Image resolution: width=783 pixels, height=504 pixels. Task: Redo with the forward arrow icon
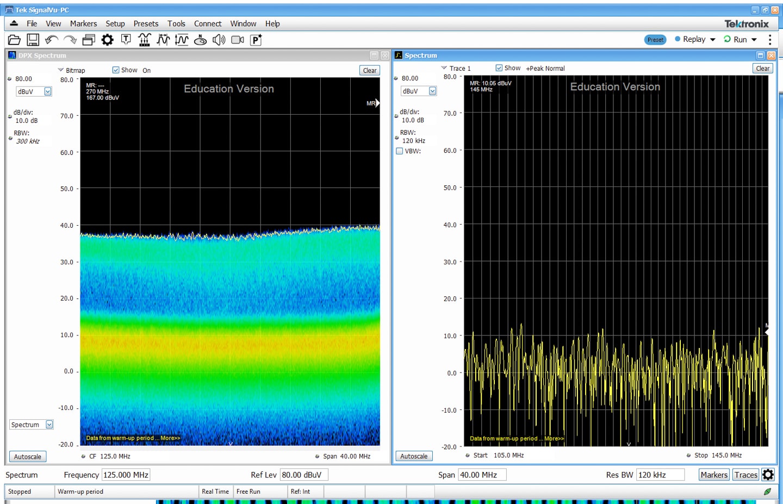pyautogui.click(x=70, y=40)
